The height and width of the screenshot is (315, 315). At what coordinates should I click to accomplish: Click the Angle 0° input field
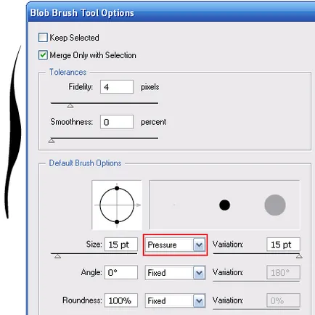coord(121,273)
